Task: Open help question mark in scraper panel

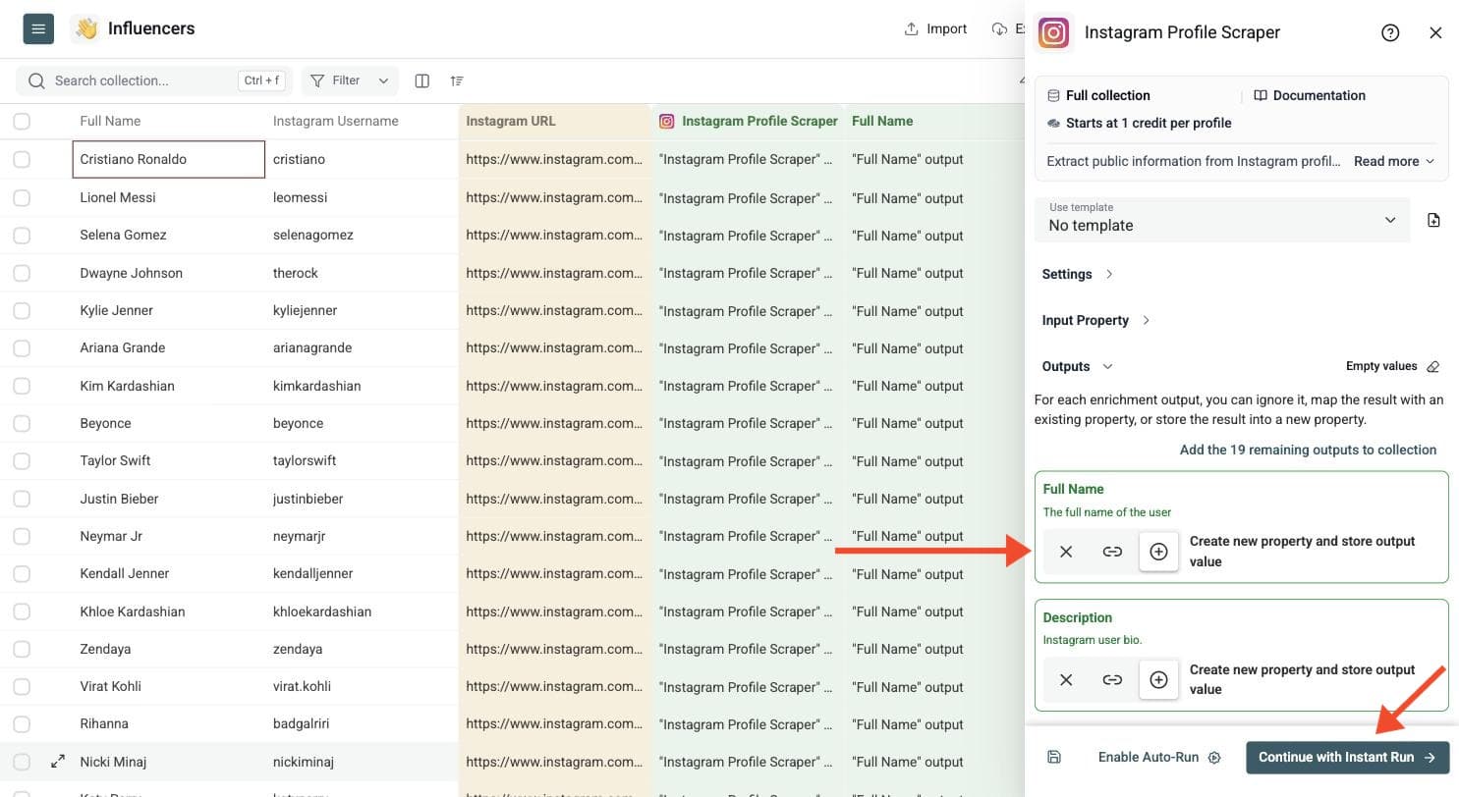Action: (x=1389, y=32)
